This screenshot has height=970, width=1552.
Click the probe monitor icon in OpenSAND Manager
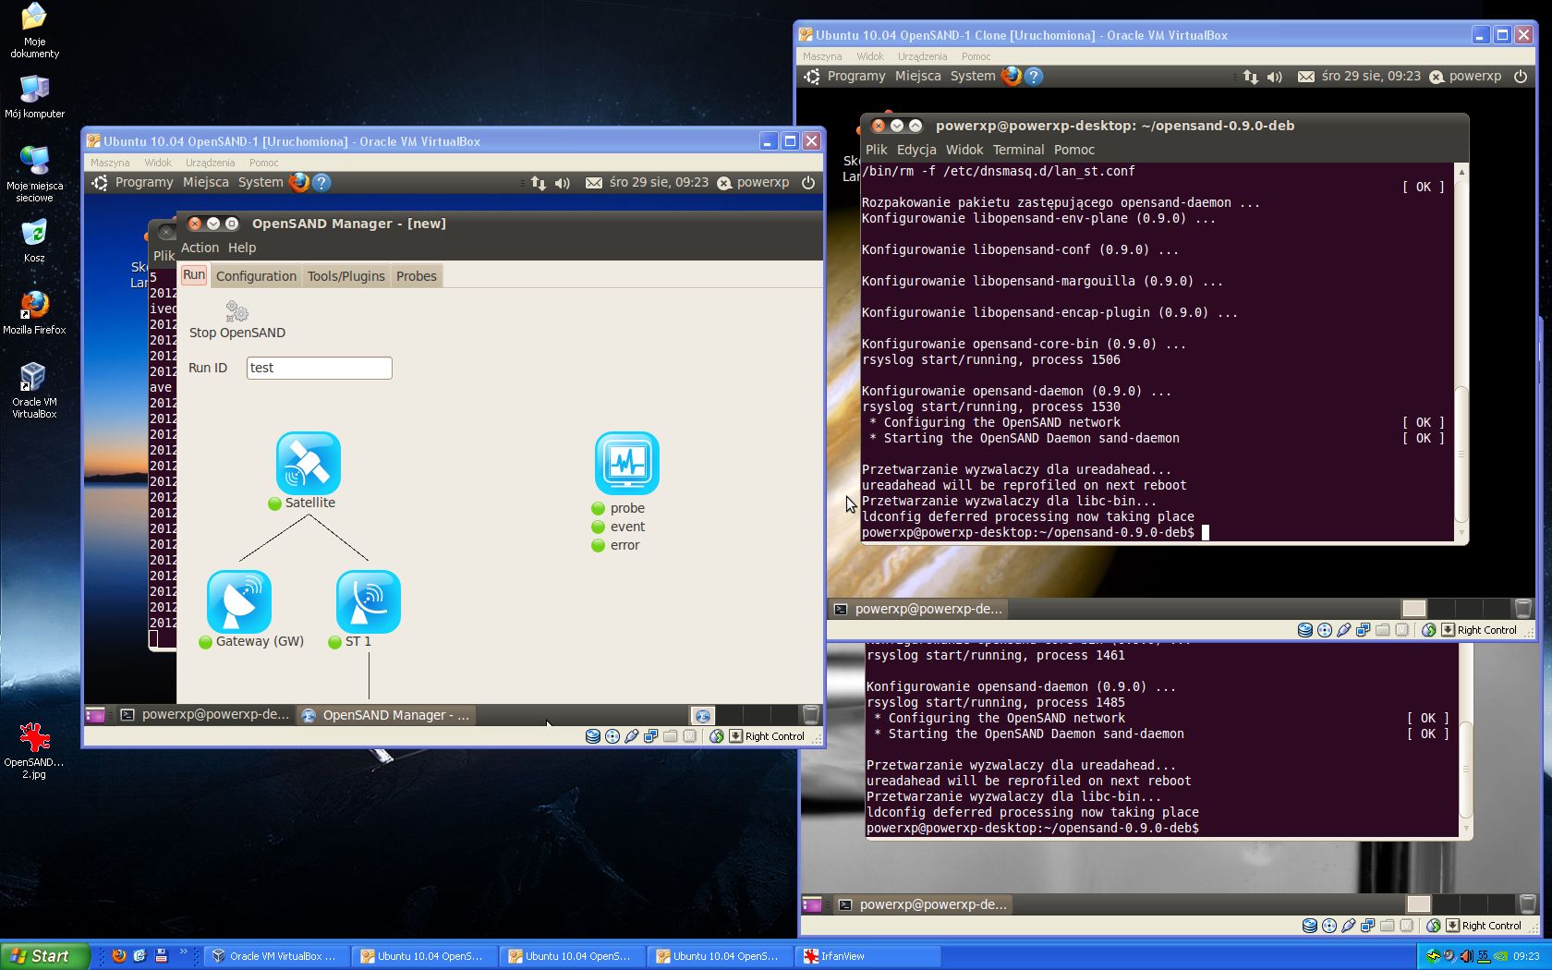[x=627, y=463]
